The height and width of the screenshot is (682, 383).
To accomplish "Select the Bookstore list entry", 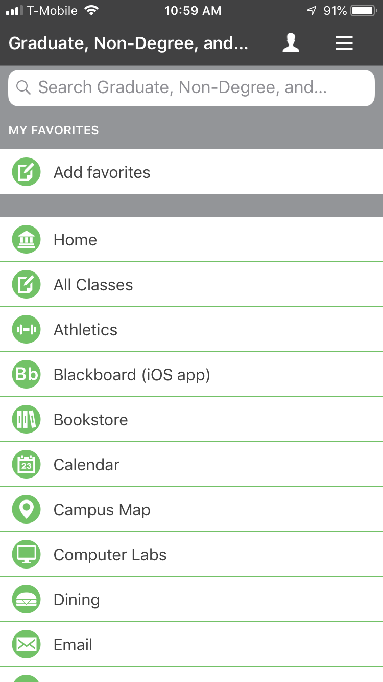I will tap(91, 420).
